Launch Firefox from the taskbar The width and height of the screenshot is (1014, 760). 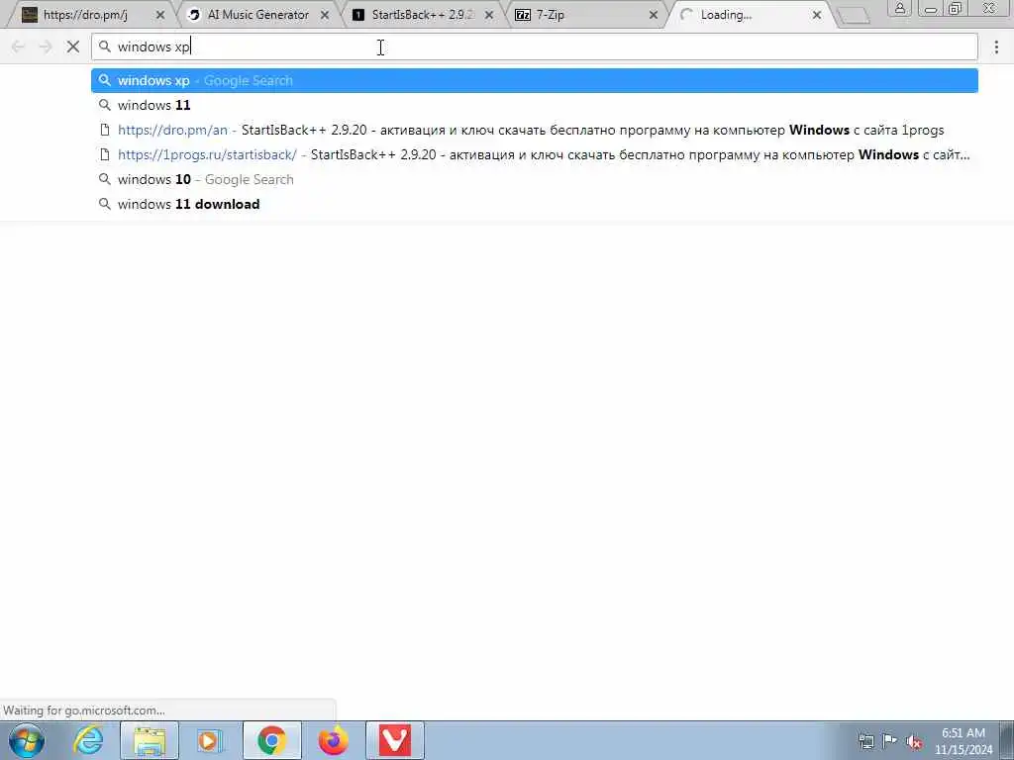pyautogui.click(x=333, y=740)
